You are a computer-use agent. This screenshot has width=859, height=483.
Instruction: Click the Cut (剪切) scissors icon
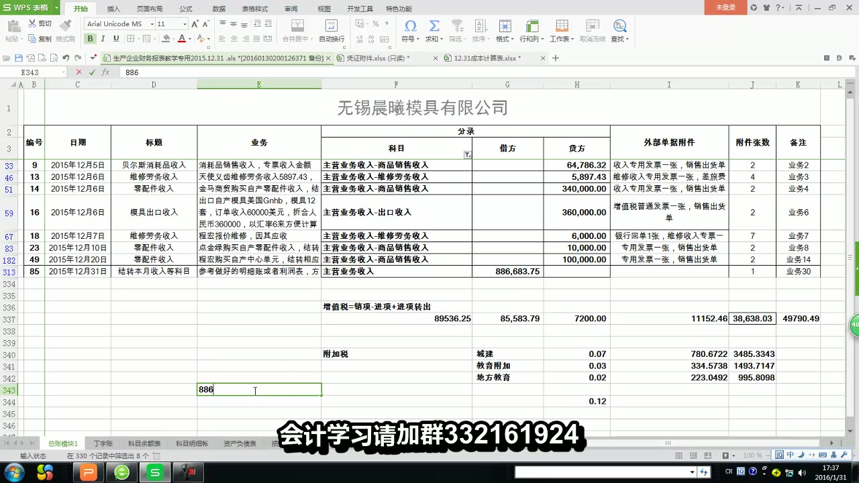(x=32, y=24)
